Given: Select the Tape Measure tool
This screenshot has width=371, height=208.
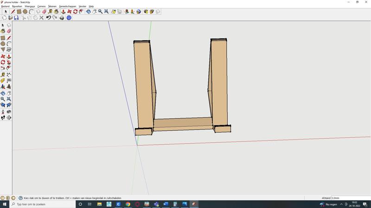Looking at the screenshot, I should coord(3,74).
